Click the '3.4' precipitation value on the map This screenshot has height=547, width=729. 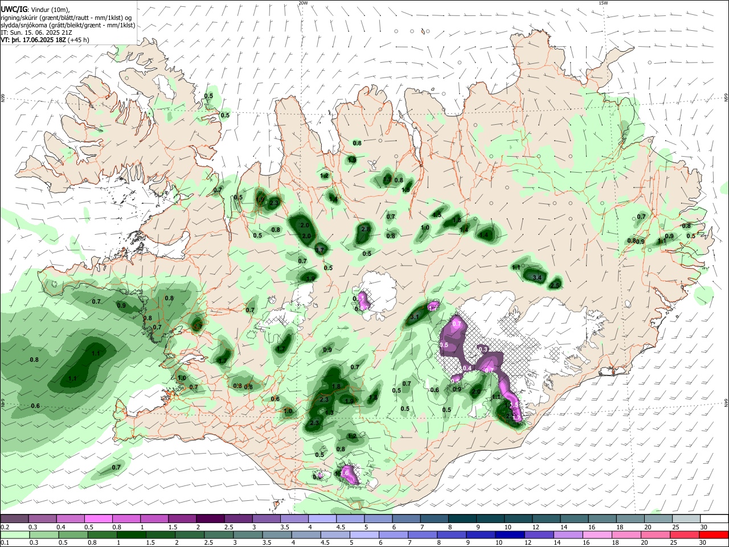(536, 277)
